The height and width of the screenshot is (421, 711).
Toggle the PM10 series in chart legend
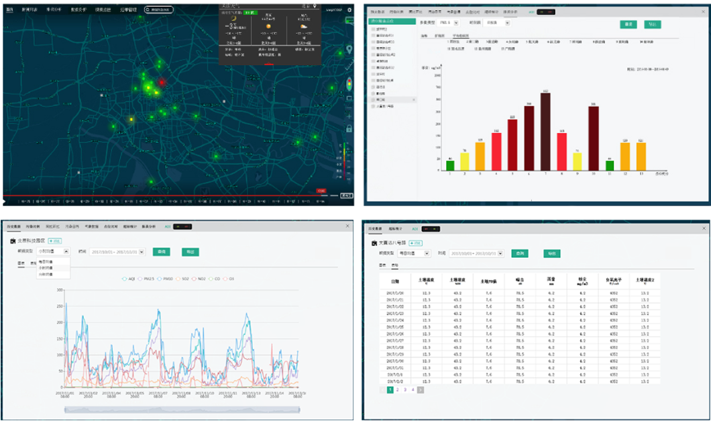tap(165, 279)
